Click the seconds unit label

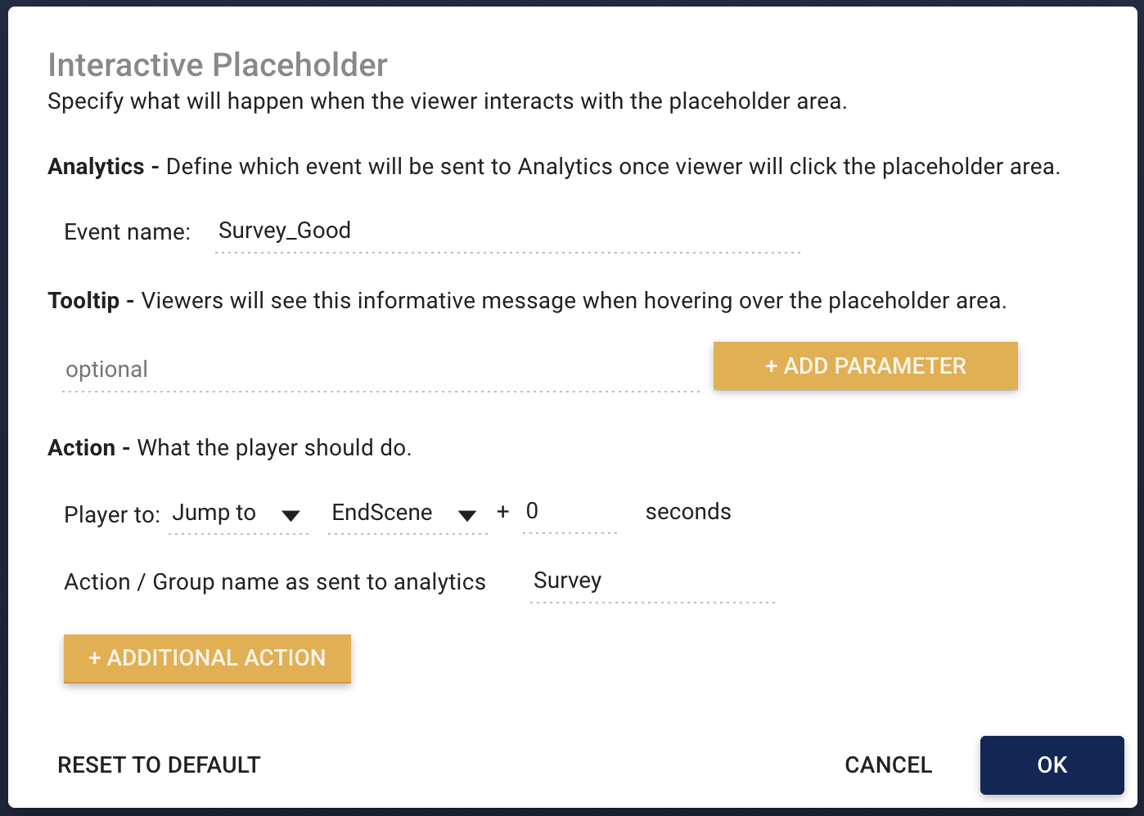point(688,513)
